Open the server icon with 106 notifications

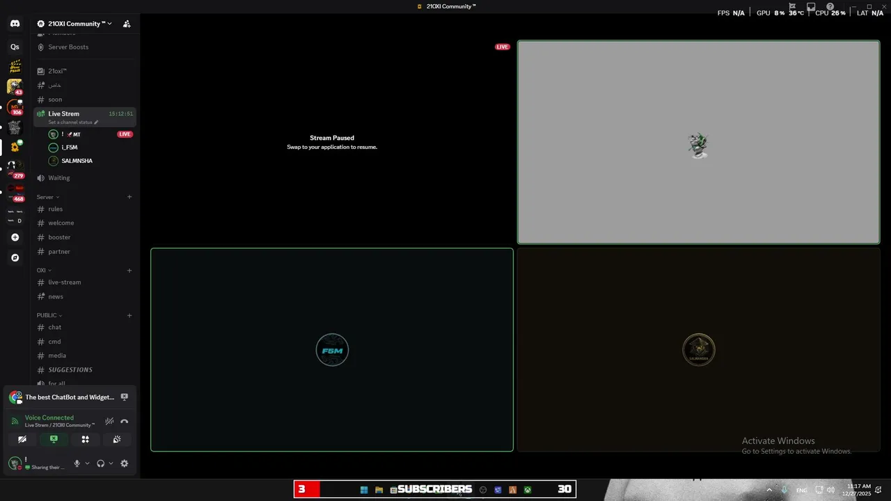[x=15, y=107]
